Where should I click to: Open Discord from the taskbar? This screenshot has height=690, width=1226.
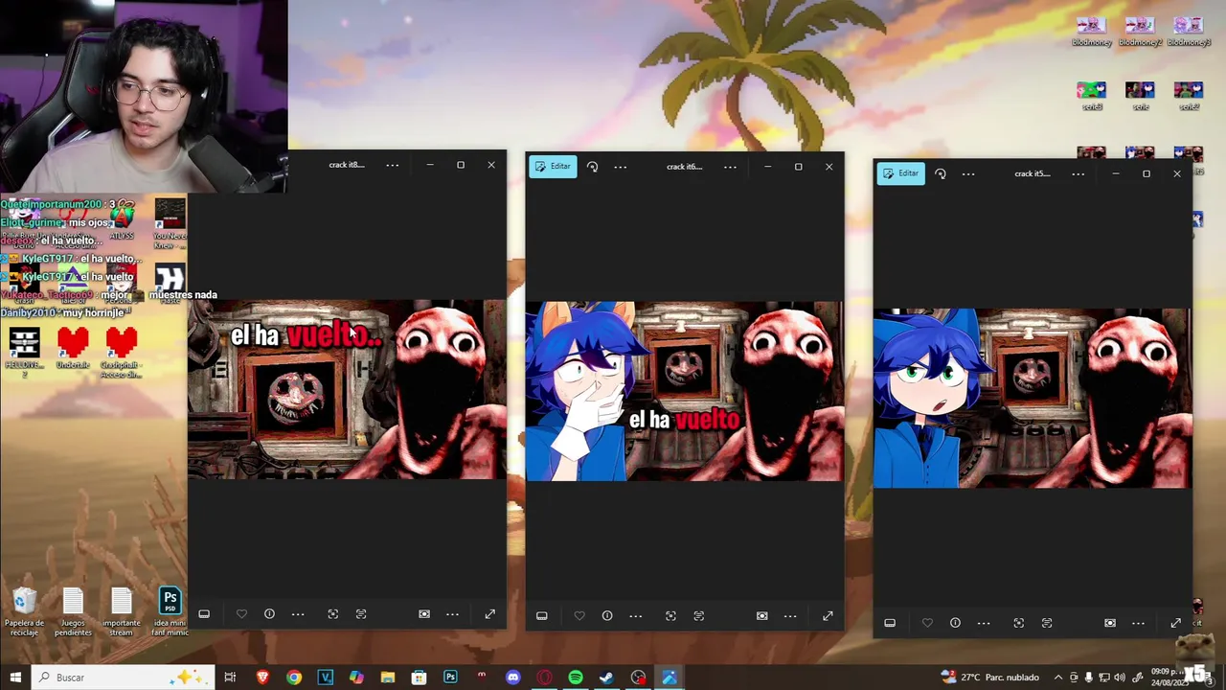coord(512,678)
